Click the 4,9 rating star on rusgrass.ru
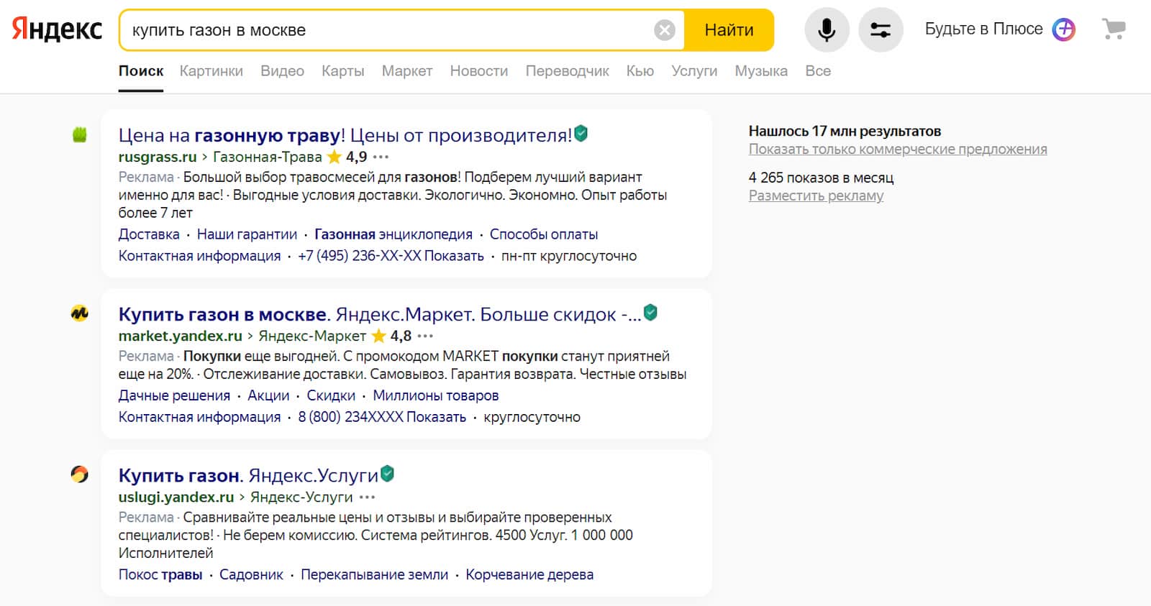 point(334,157)
